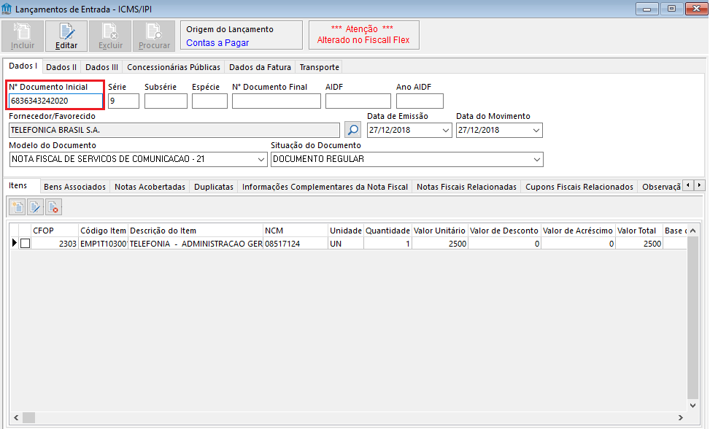
Task: Open Informações Complementares da Nota Fiscal tab
Action: click(x=325, y=187)
